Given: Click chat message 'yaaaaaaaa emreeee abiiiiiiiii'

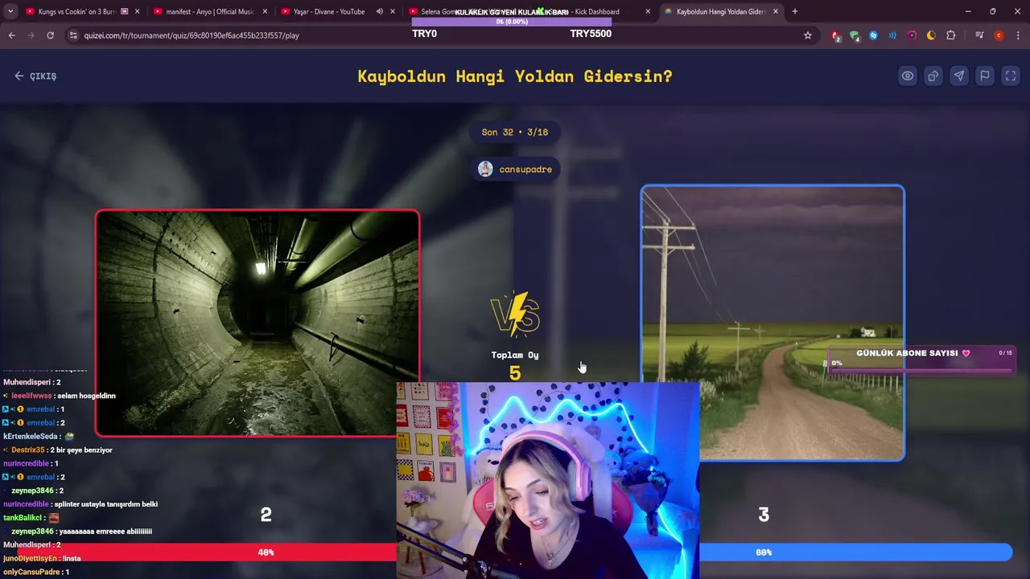Looking at the screenshot, I should pos(105,531).
